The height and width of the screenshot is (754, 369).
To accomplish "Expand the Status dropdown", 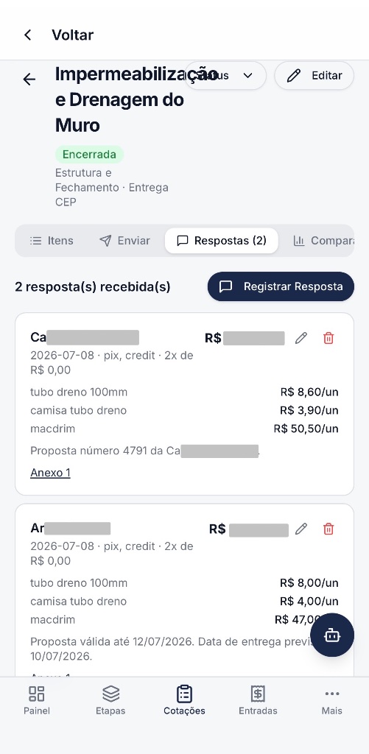I will (x=225, y=76).
